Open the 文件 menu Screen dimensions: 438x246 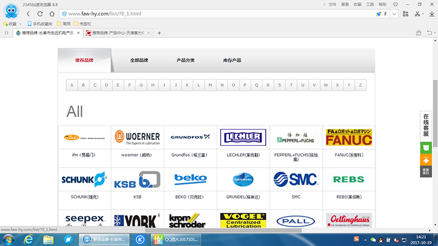pyautogui.click(x=332, y=5)
